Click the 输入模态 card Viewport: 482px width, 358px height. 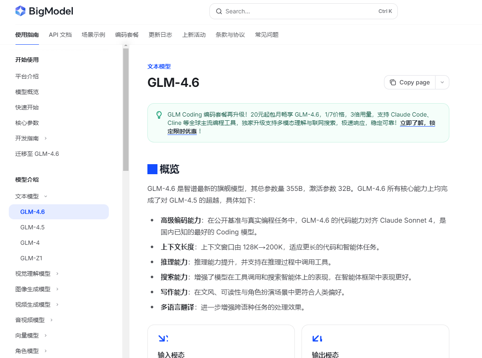[221, 341]
